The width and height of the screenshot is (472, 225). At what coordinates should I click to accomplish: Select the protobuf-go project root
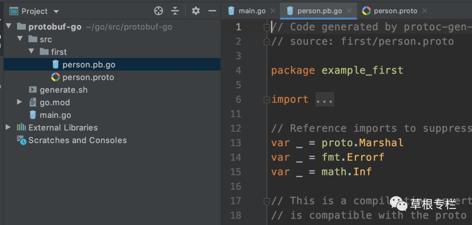[x=55, y=27]
